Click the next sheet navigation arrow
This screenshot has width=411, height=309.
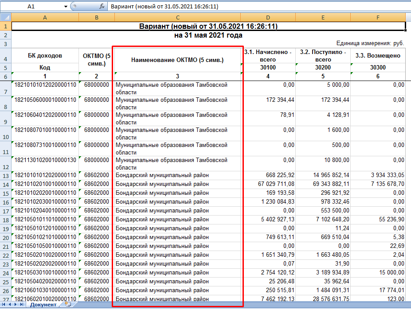point(16,304)
